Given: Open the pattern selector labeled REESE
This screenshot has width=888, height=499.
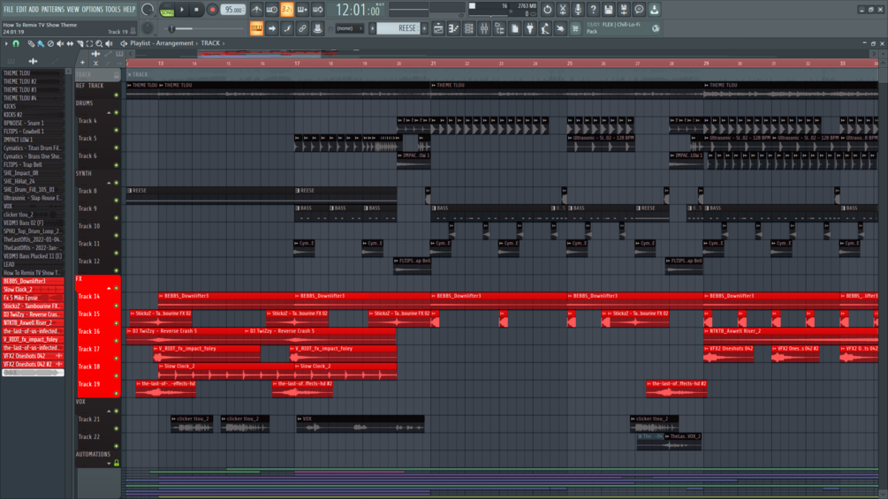Looking at the screenshot, I should pos(398,28).
